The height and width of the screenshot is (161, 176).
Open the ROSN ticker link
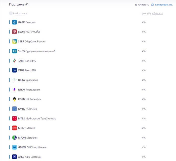(22, 99)
